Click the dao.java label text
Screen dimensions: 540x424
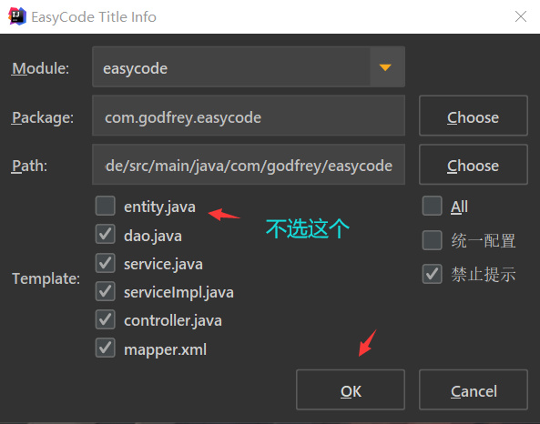pyautogui.click(x=153, y=236)
